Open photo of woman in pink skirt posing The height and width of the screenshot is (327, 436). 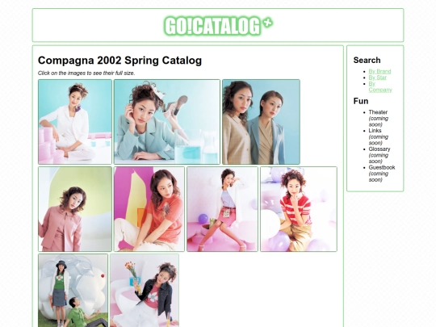click(223, 209)
